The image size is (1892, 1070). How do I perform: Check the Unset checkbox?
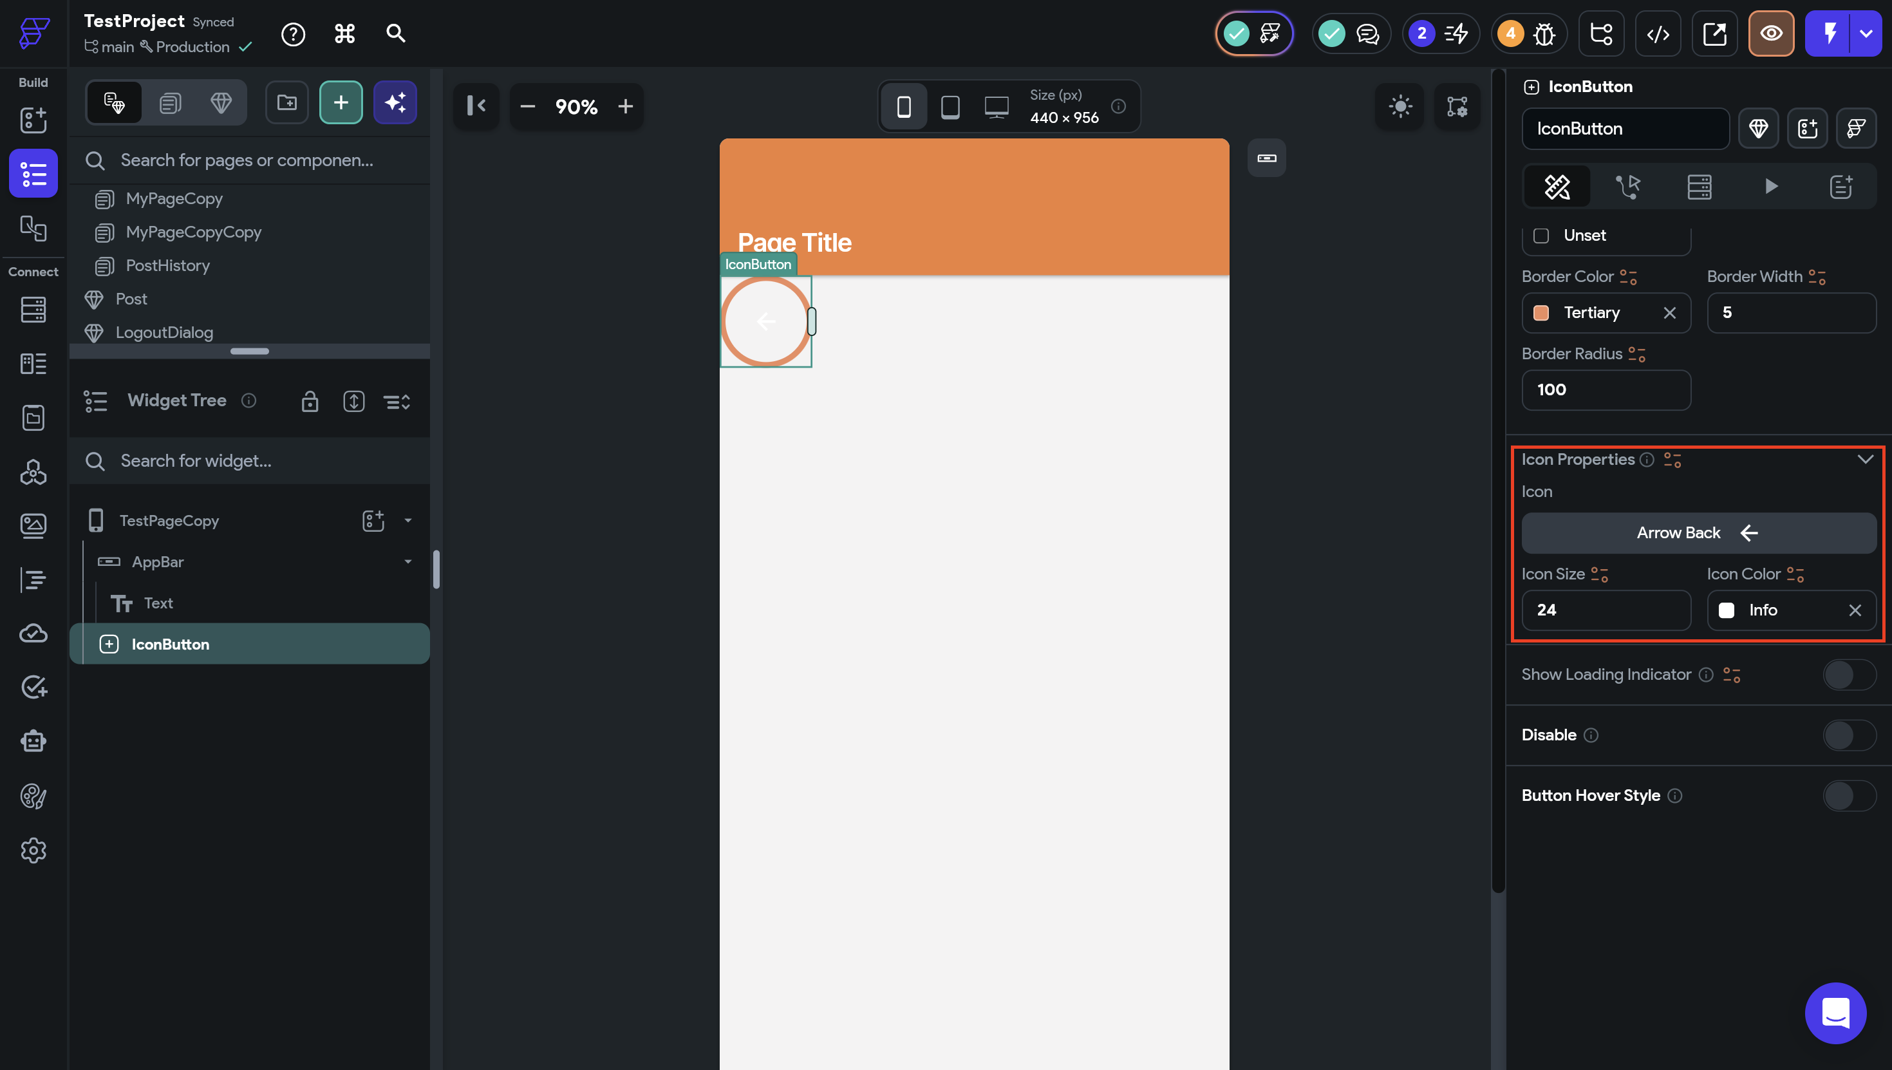(x=1541, y=236)
